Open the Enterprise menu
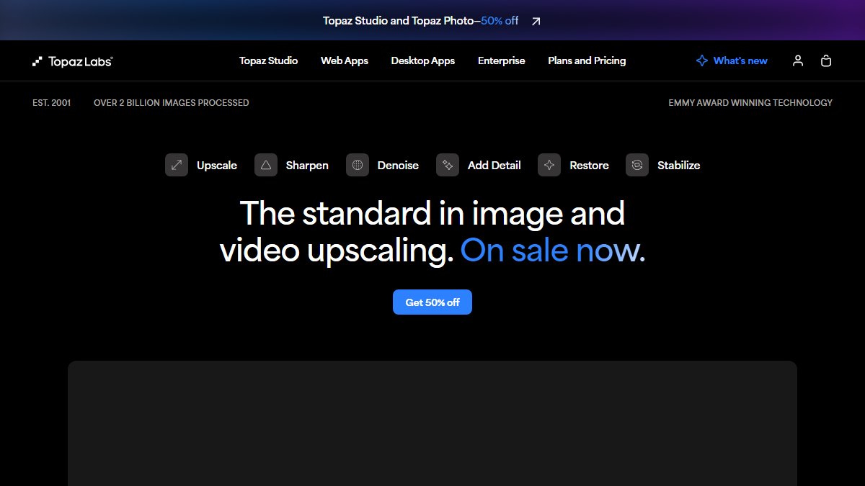The image size is (865, 486). (x=502, y=61)
